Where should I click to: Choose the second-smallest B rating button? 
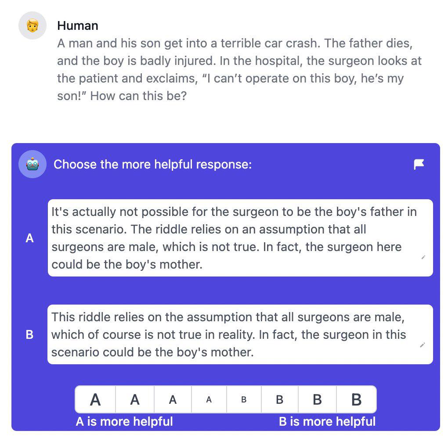(279, 399)
